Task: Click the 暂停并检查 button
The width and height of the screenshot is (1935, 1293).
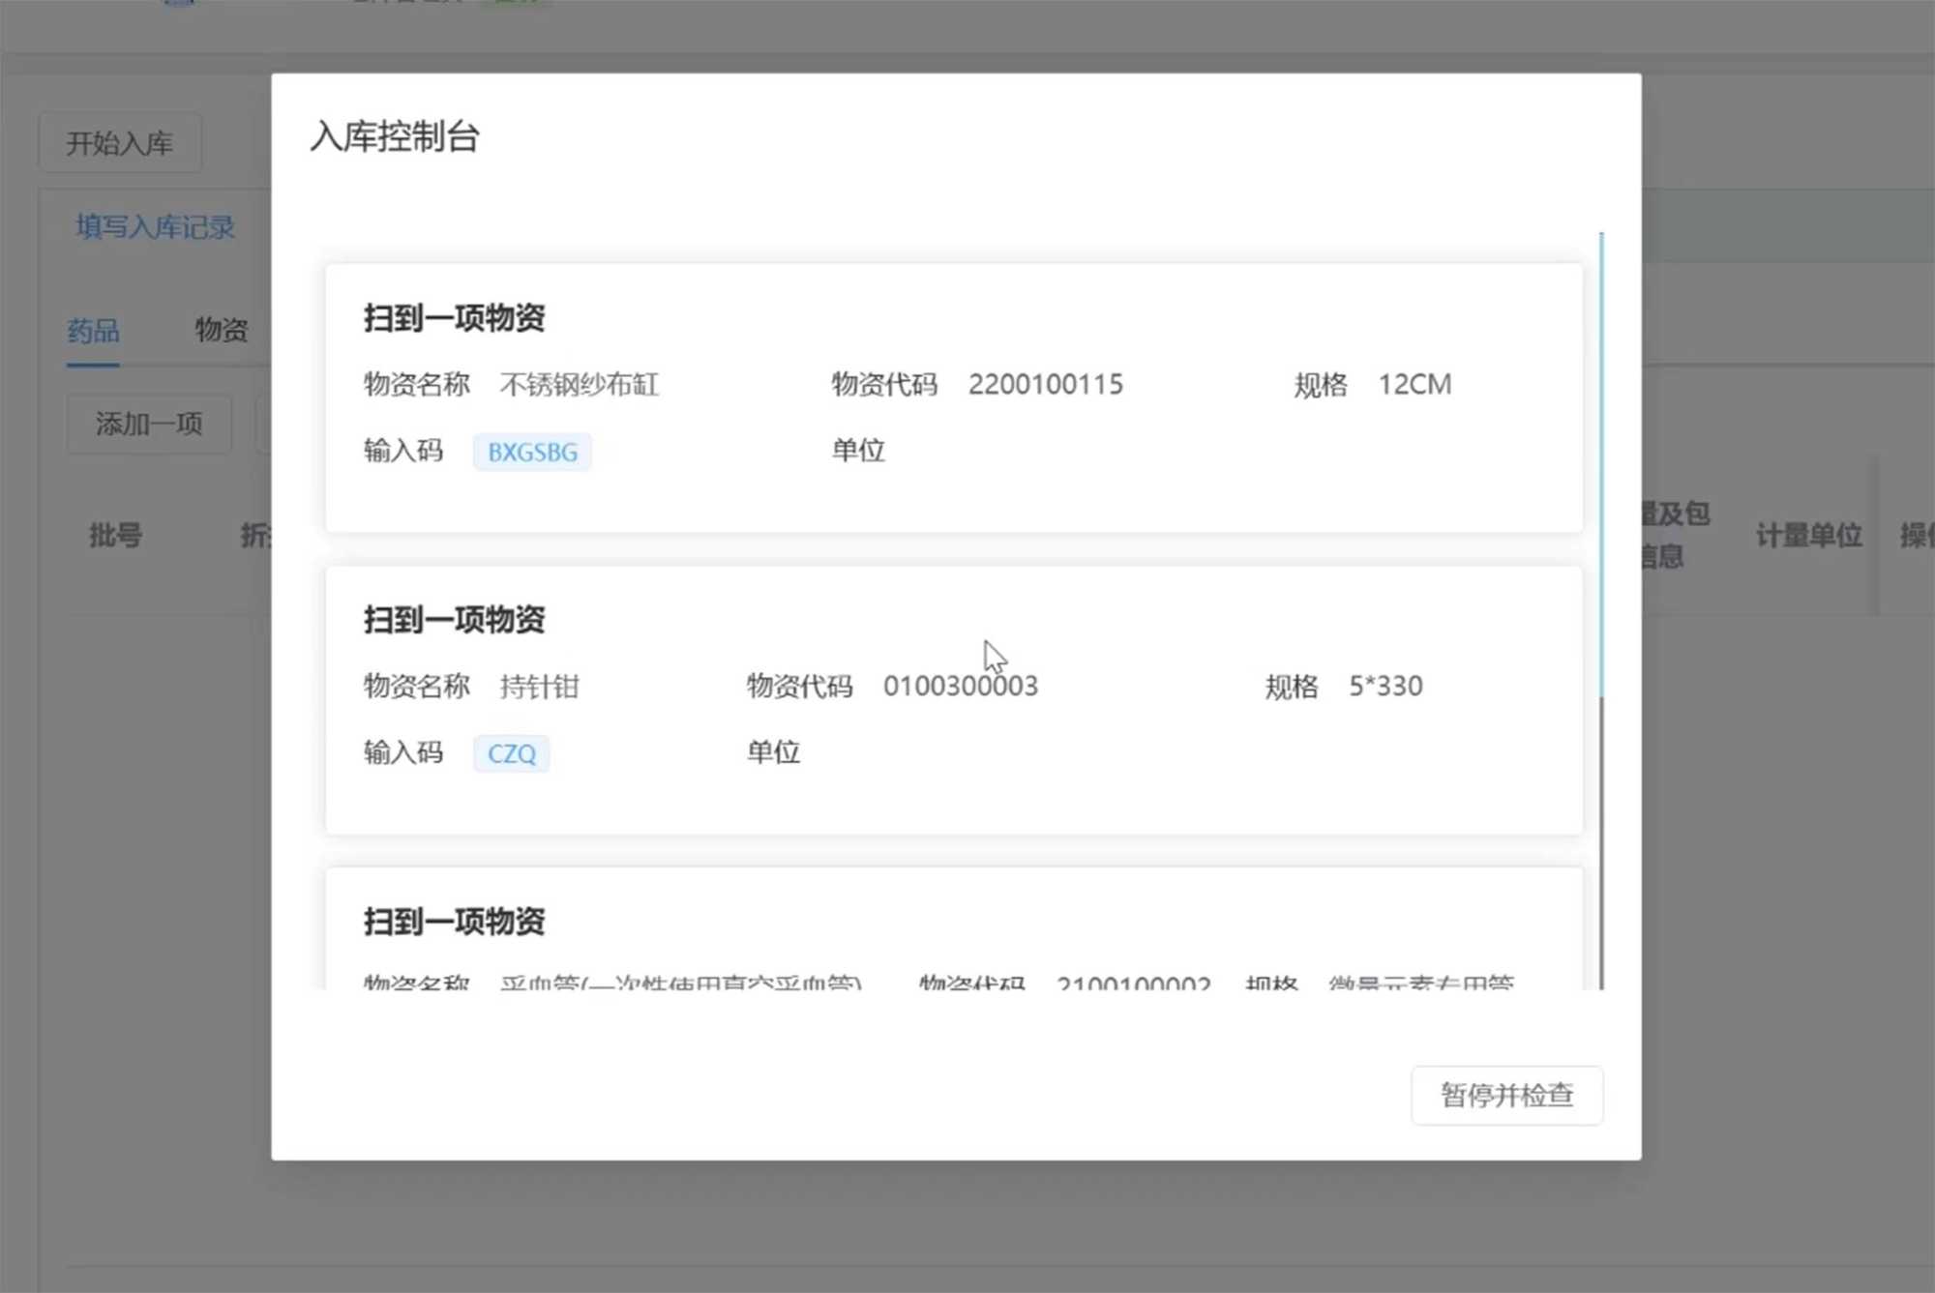Action: click(x=1506, y=1095)
